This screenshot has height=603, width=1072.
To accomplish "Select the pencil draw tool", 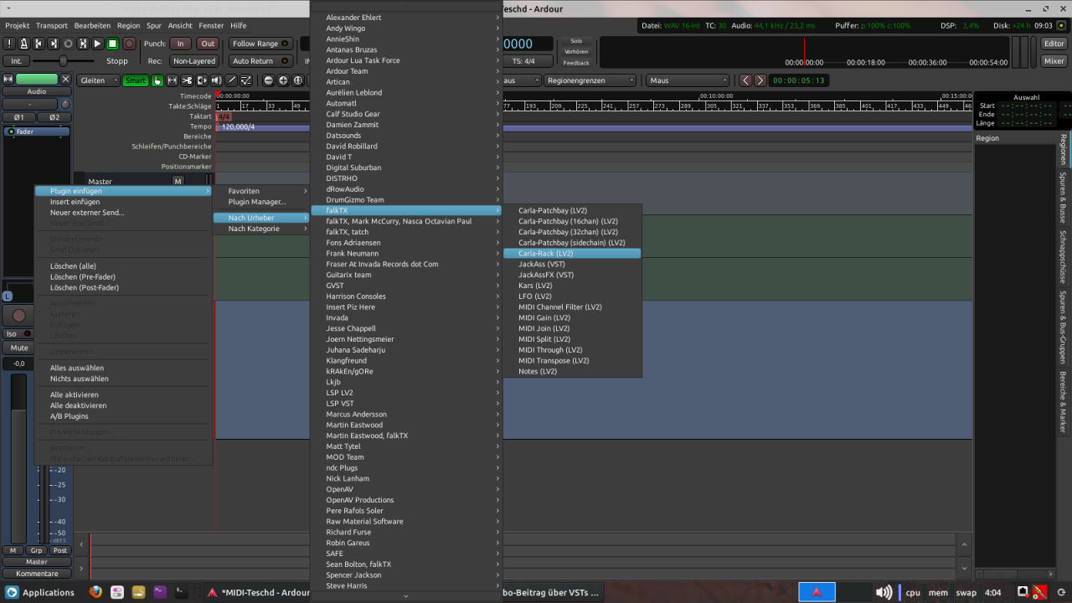I will pos(231,80).
